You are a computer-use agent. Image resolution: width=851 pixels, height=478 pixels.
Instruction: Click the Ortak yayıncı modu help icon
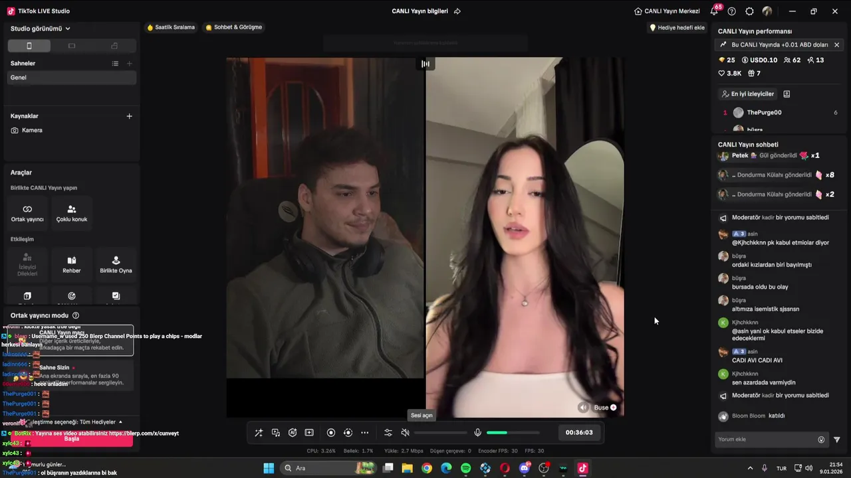76,315
